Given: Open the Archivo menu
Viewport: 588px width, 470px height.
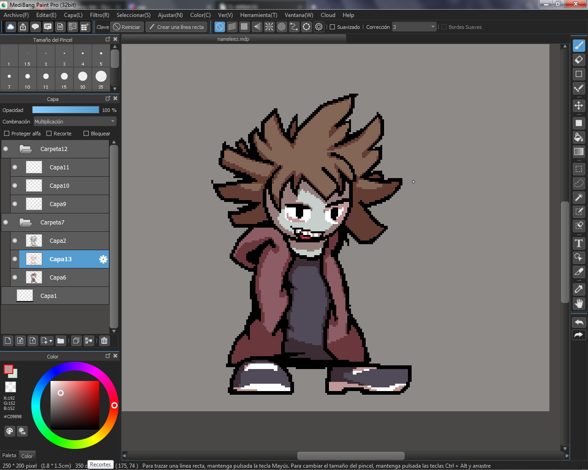Looking at the screenshot, I should point(16,15).
